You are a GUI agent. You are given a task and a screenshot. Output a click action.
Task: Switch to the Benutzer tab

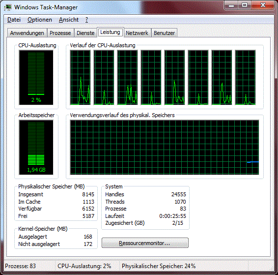coord(164,33)
